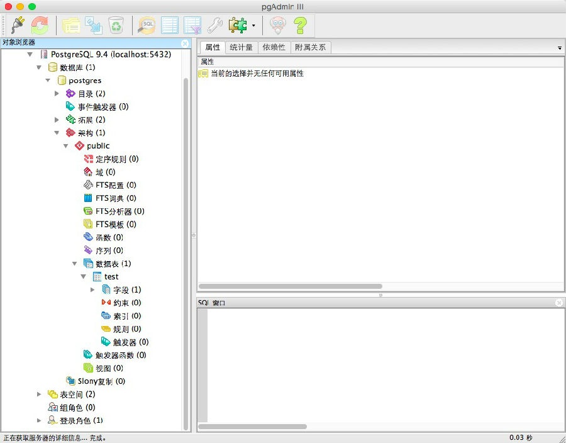This screenshot has width=566, height=443.
Task: Click the filtered data view icon
Action: [x=192, y=25]
